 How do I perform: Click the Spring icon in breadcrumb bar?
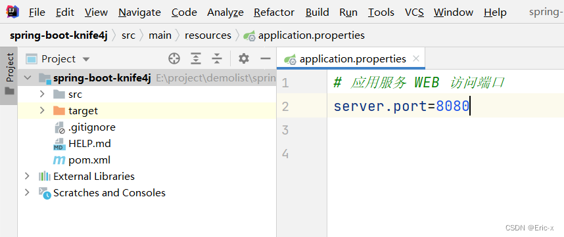coord(249,36)
